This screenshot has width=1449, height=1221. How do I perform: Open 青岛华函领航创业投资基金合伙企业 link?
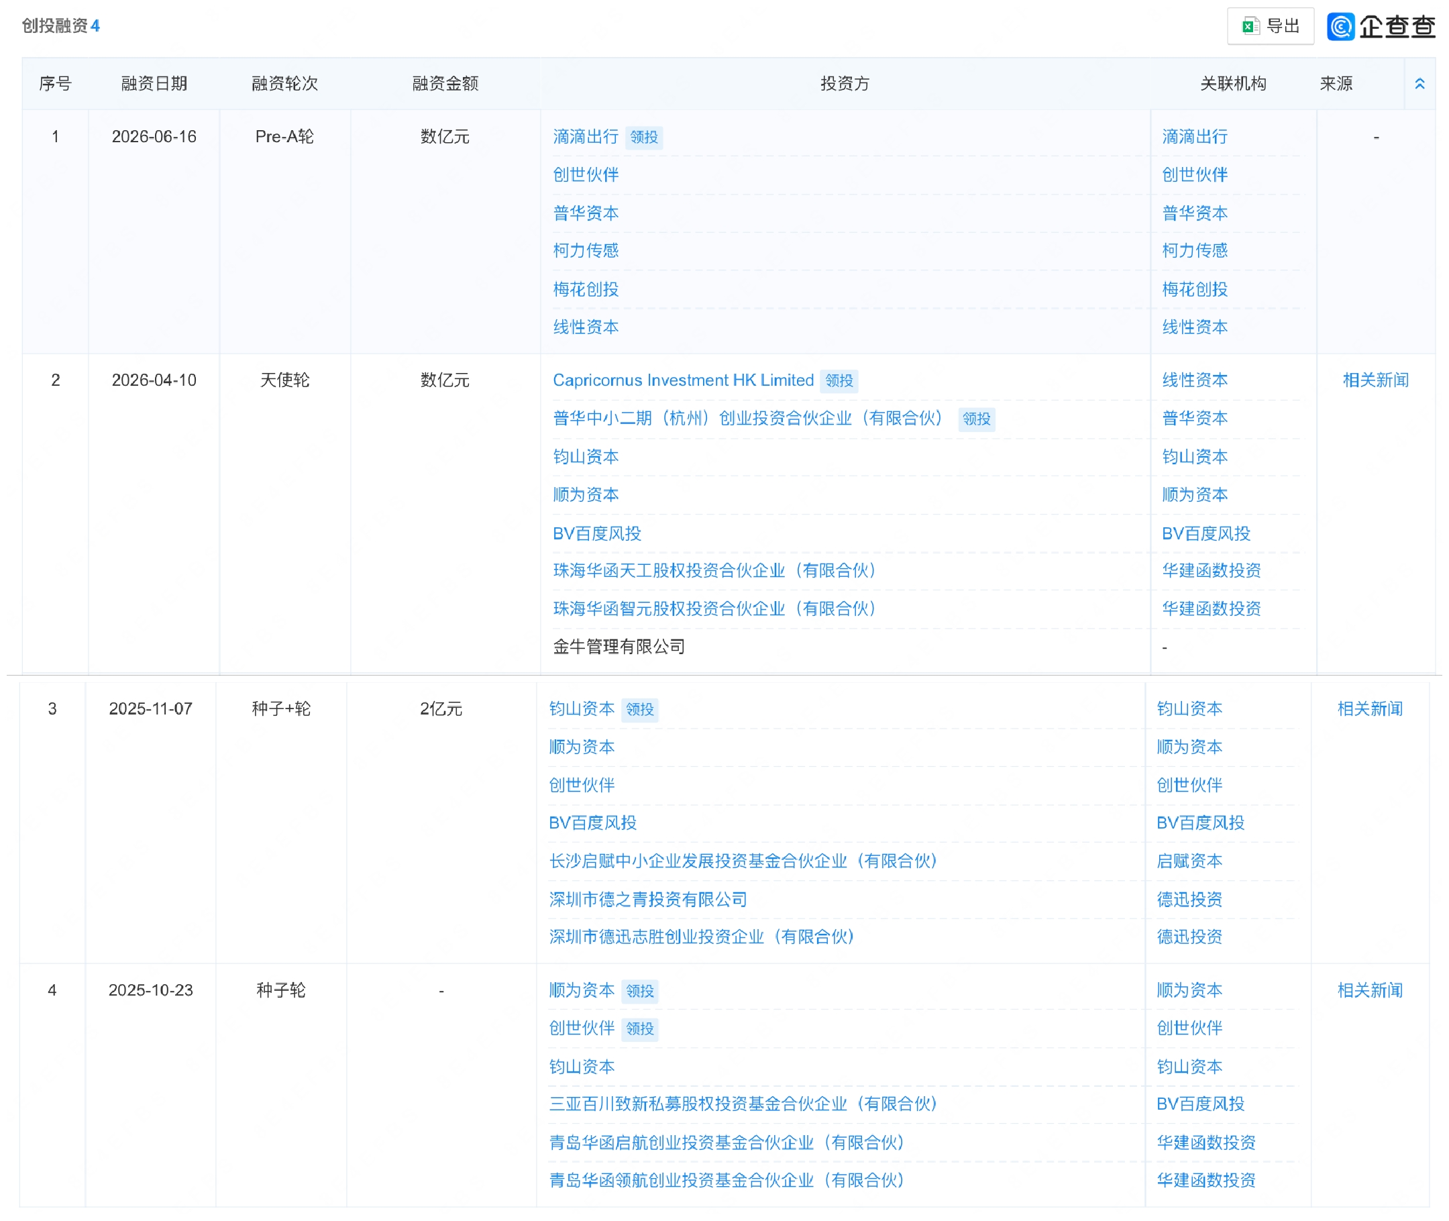(x=727, y=1179)
